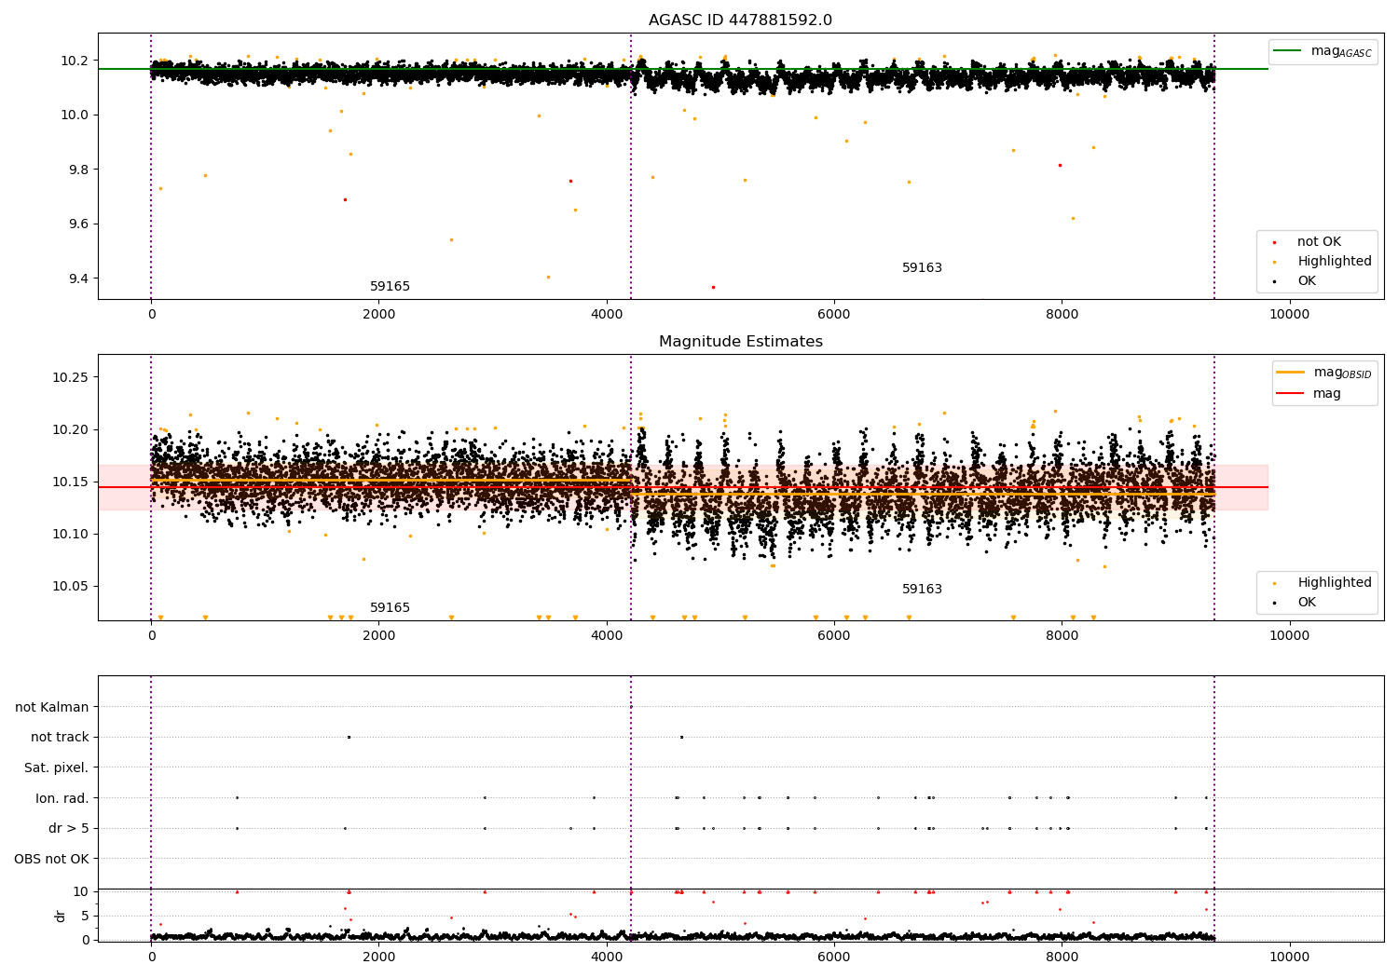Click x-tick "10000" under the top plot
Viewport: 1398px width, 978px height.
point(1289,315)
